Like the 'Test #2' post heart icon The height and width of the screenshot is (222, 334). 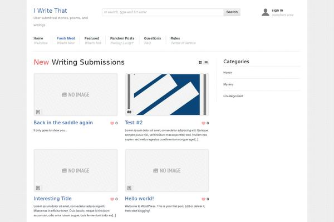pos(203,123)
